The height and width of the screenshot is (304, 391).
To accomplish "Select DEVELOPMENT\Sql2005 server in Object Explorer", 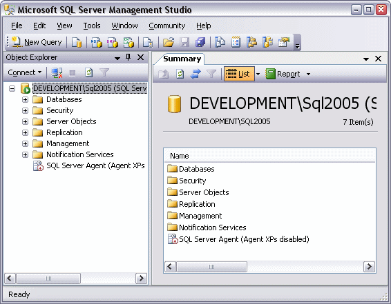I will 90,88.
